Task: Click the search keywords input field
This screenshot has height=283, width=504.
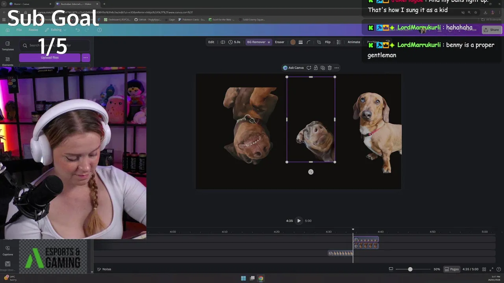Action: (x=54, y=45)
